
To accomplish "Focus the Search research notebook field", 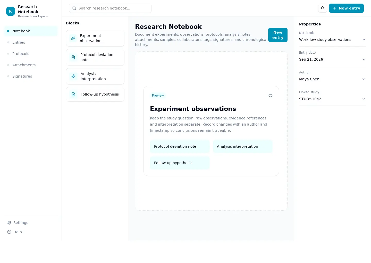I will coord(110,8).
